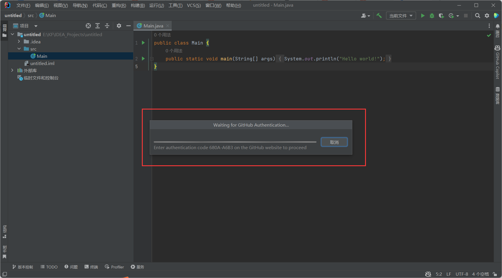Run with coverage shield icon
502x278 pixels.
441,16
